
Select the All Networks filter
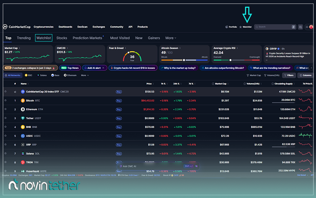(x=13, y=75)
